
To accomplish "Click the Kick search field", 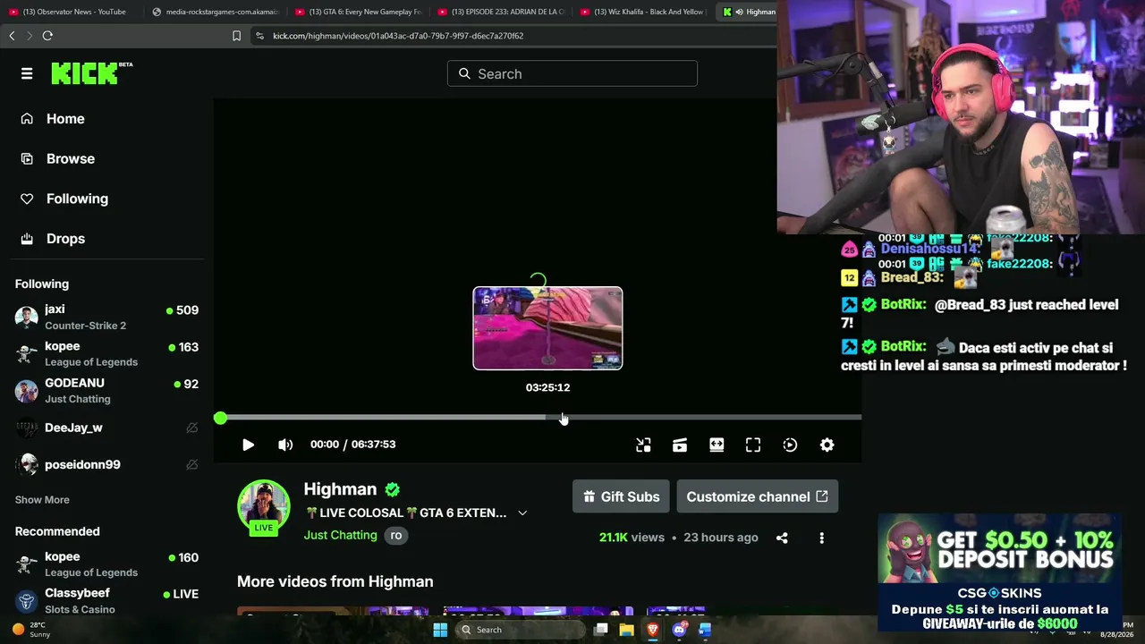I will click(572, 73).
